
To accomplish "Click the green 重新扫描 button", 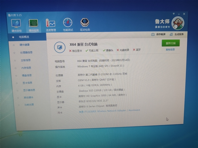I will 170,43.
